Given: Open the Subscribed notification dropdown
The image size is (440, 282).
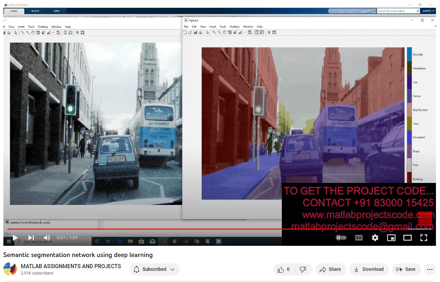Looking at the screenshot, I should 154,269.
